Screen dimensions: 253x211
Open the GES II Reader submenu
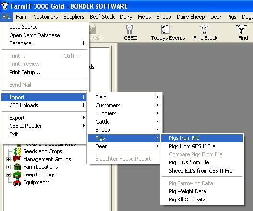pyautogui.click(x=44, y=126)
